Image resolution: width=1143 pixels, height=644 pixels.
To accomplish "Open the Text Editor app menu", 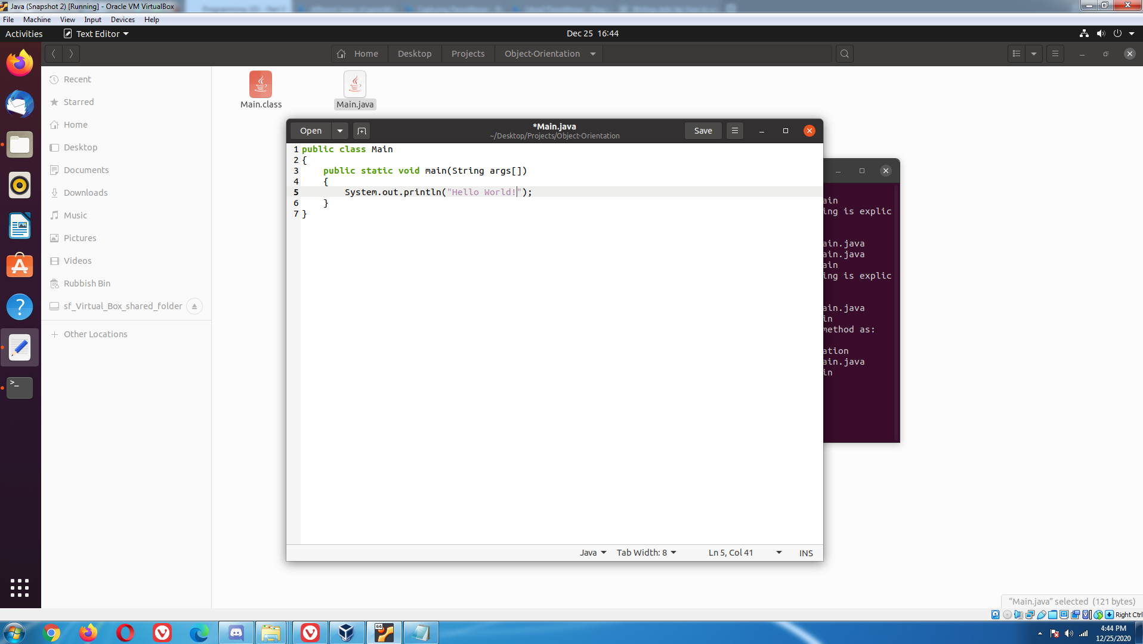I will point(97,34).
